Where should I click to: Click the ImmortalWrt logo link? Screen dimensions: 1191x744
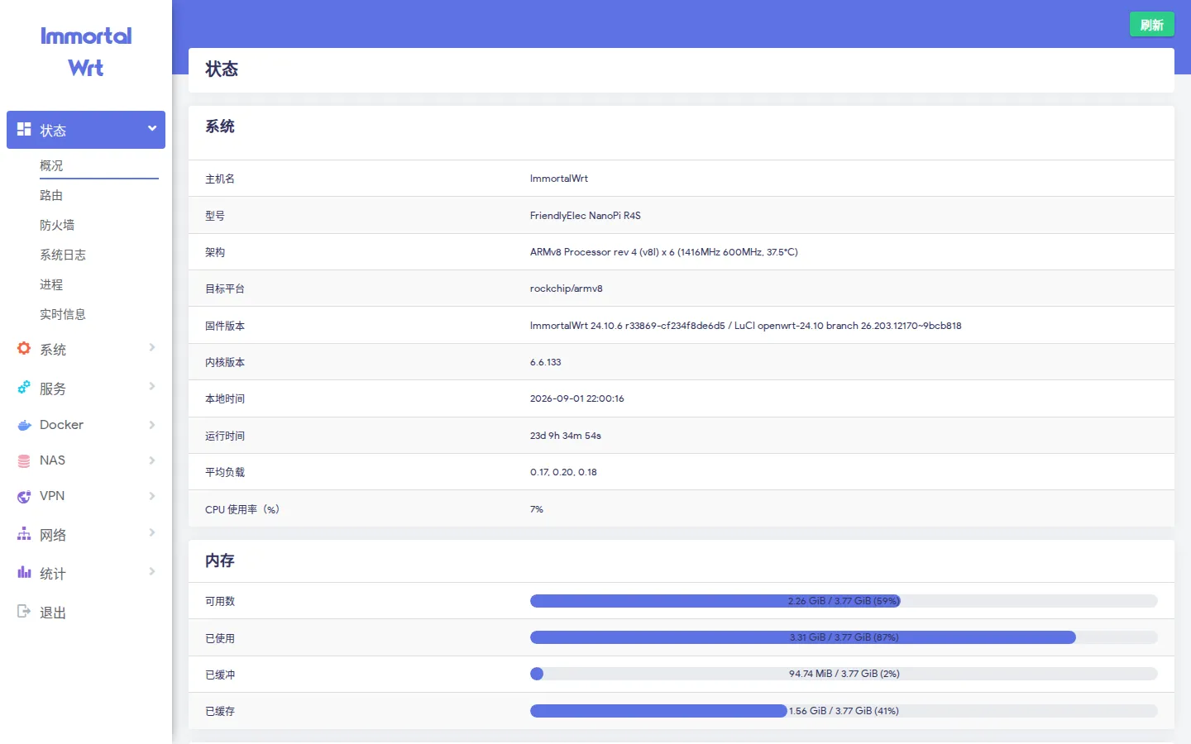[x=86, y=51]
